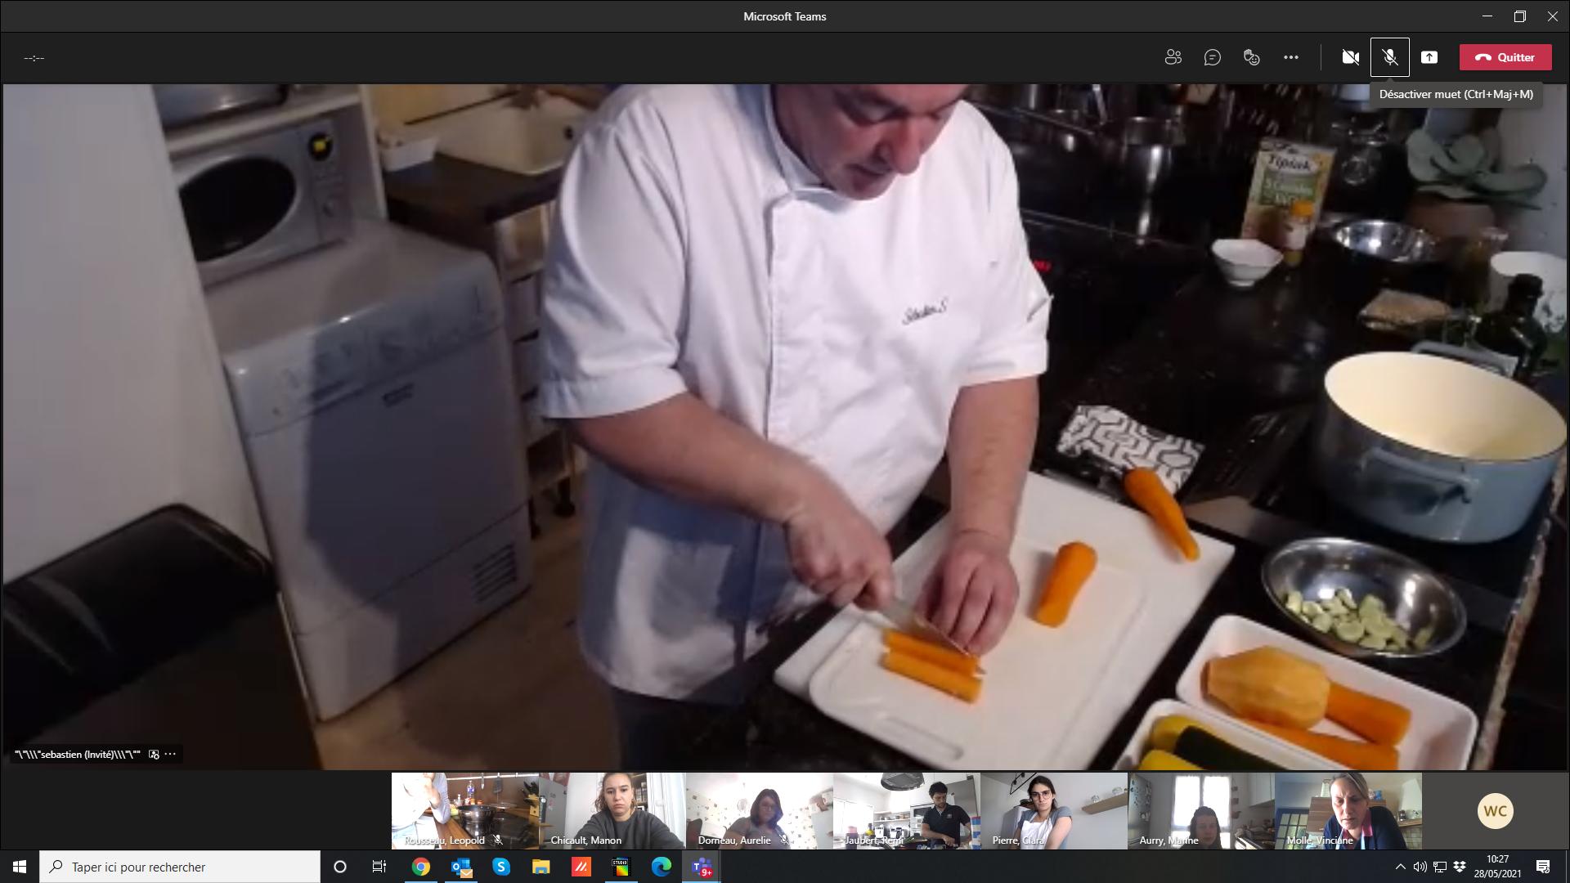This screenshot has width=1570, height=883.
Task: Open File Explorer from the taskbar
Action: pyautogui.click(x=541, y=867)
